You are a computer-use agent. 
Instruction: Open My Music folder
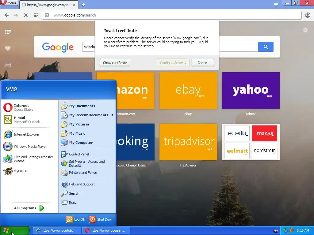pos(87,133)
